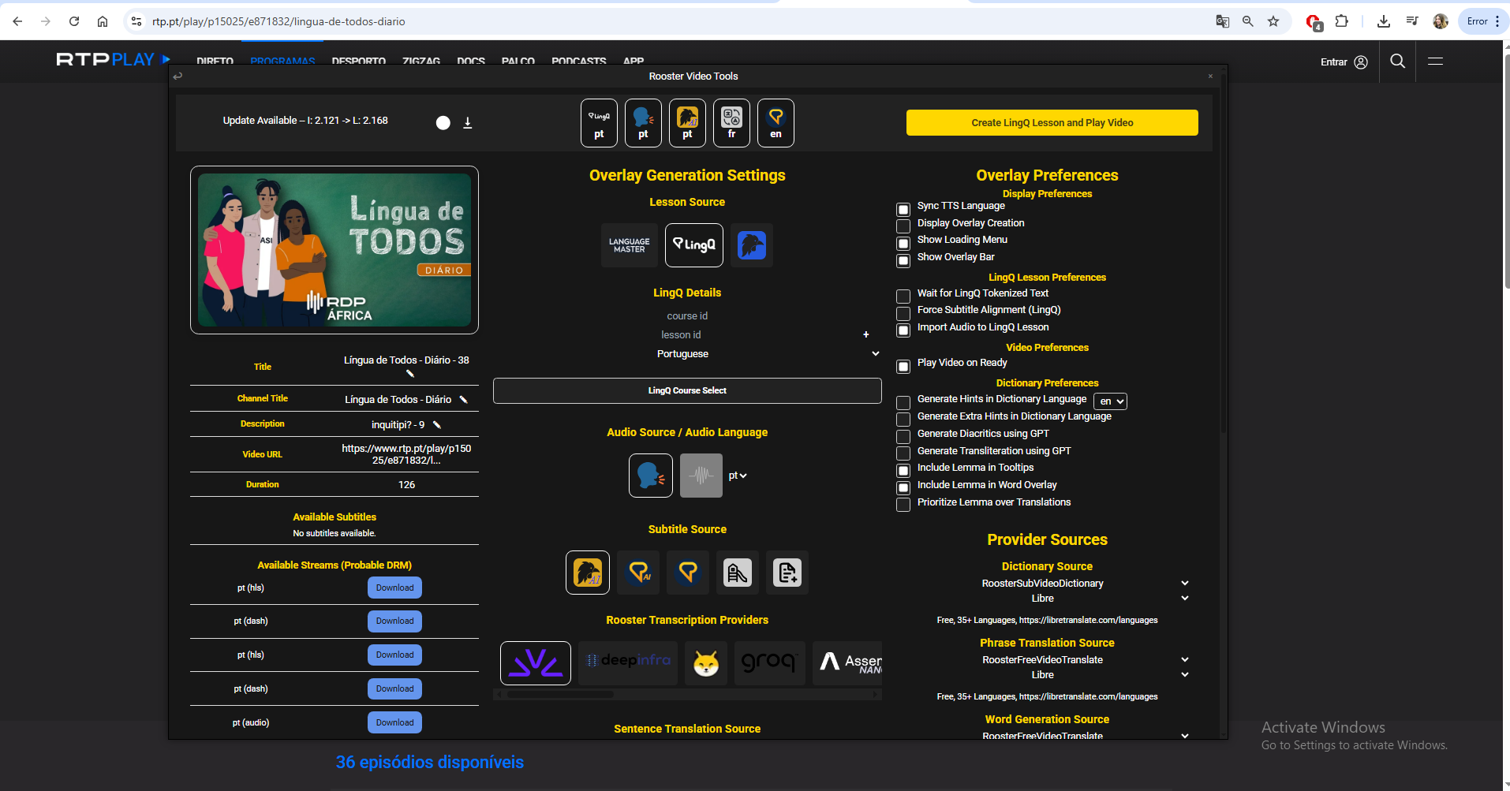Select the Language Master lesson source
Viewport: 1510px width, 791px height.
pos(629,245)
